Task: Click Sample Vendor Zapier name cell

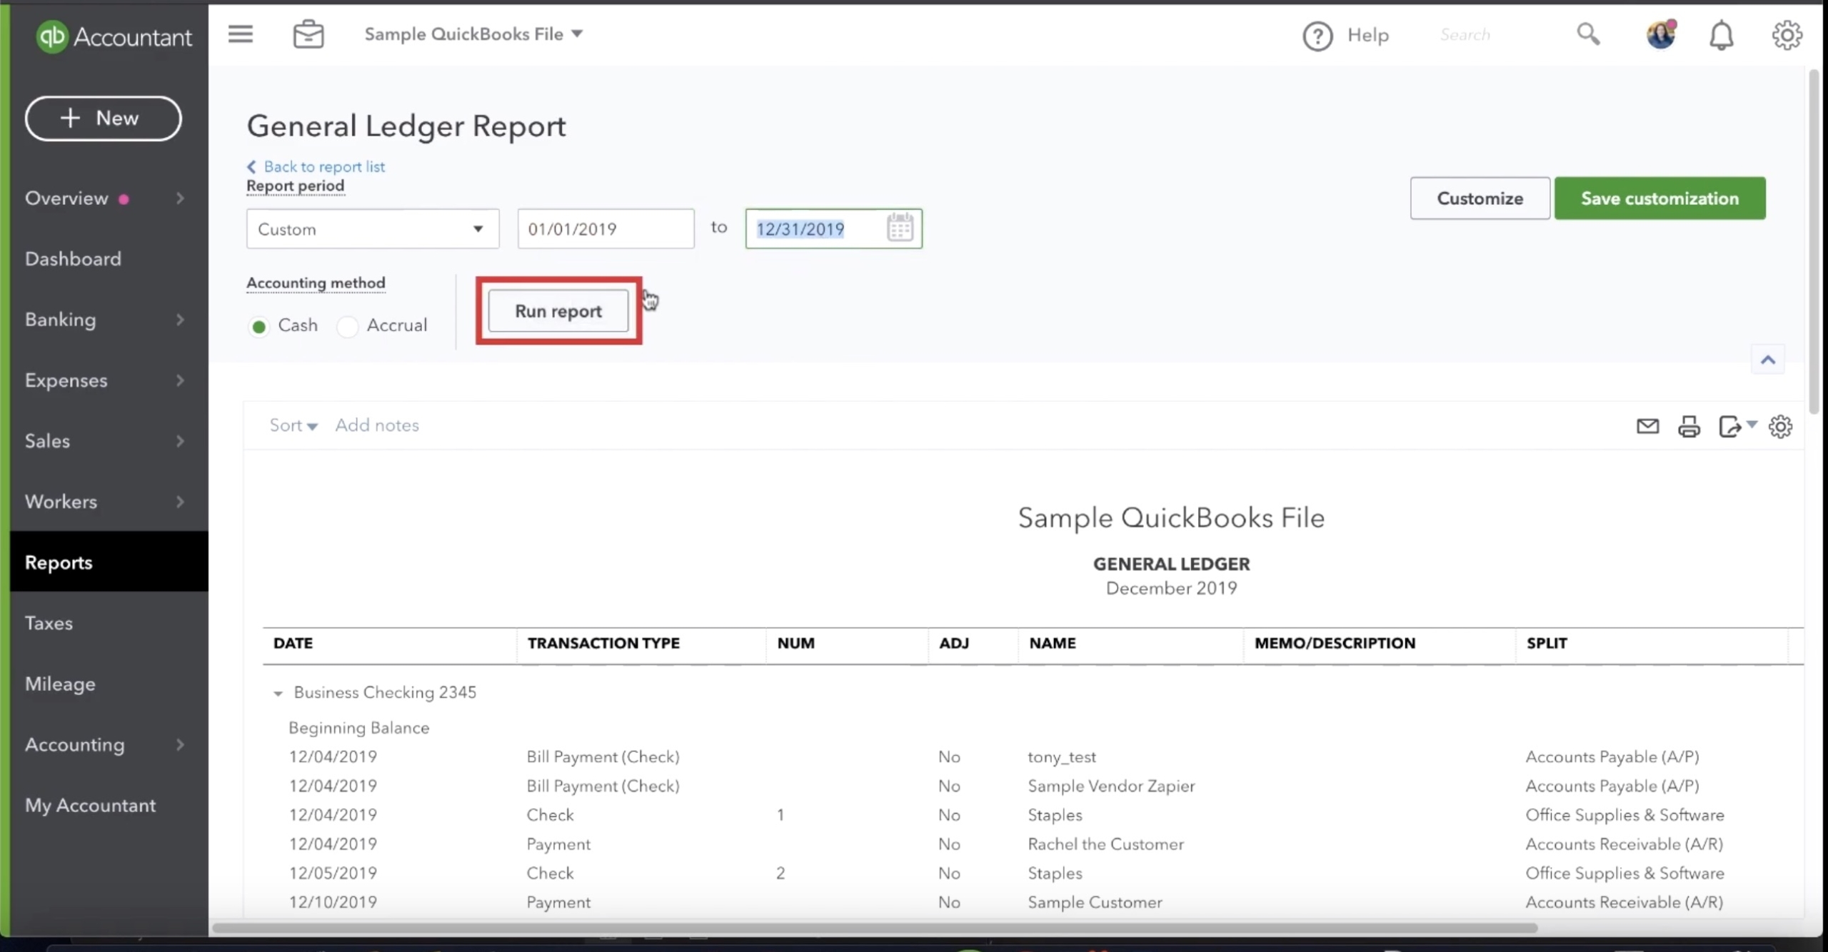Action: coord(1111,786)
